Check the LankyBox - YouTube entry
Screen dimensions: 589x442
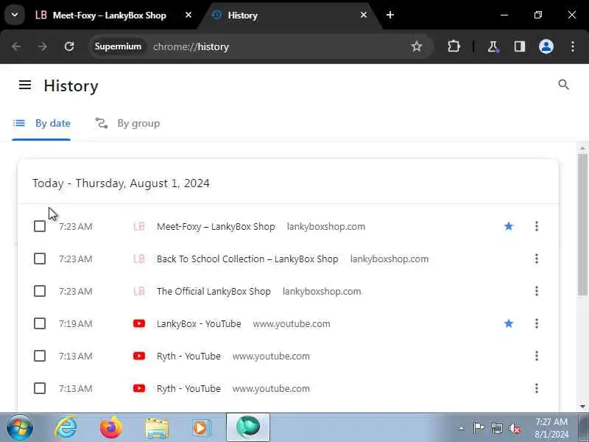tap(40, 323)
